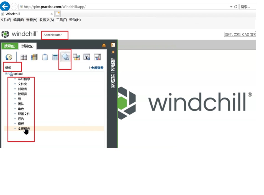Open the Projects clipboard icon

tap(45, 57)
